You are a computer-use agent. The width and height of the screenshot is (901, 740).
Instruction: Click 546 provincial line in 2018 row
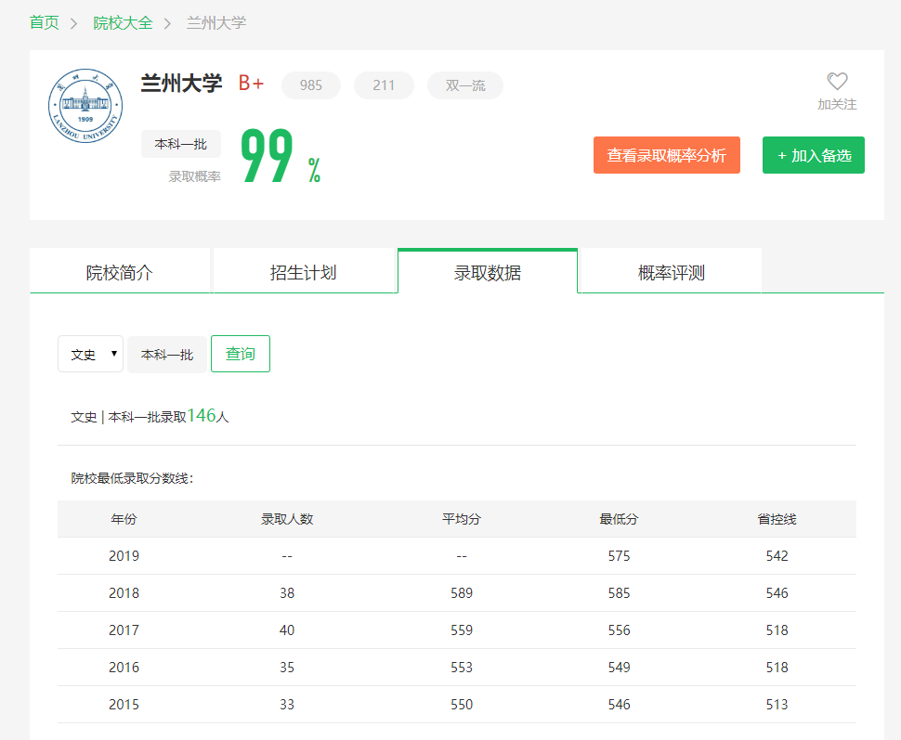pyautogui.click(x=777, y=593)
